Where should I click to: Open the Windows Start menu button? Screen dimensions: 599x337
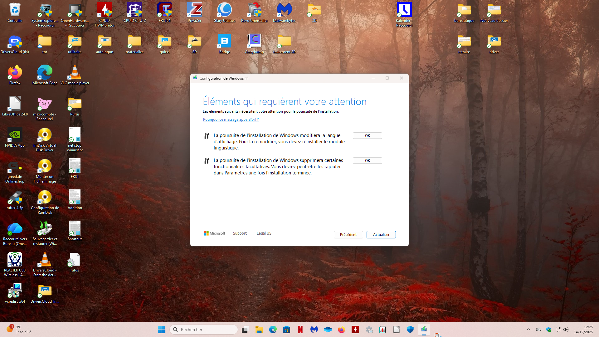162,330
